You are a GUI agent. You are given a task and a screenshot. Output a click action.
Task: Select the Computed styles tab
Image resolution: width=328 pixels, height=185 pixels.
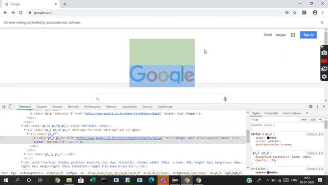click(x=271, y=113)
